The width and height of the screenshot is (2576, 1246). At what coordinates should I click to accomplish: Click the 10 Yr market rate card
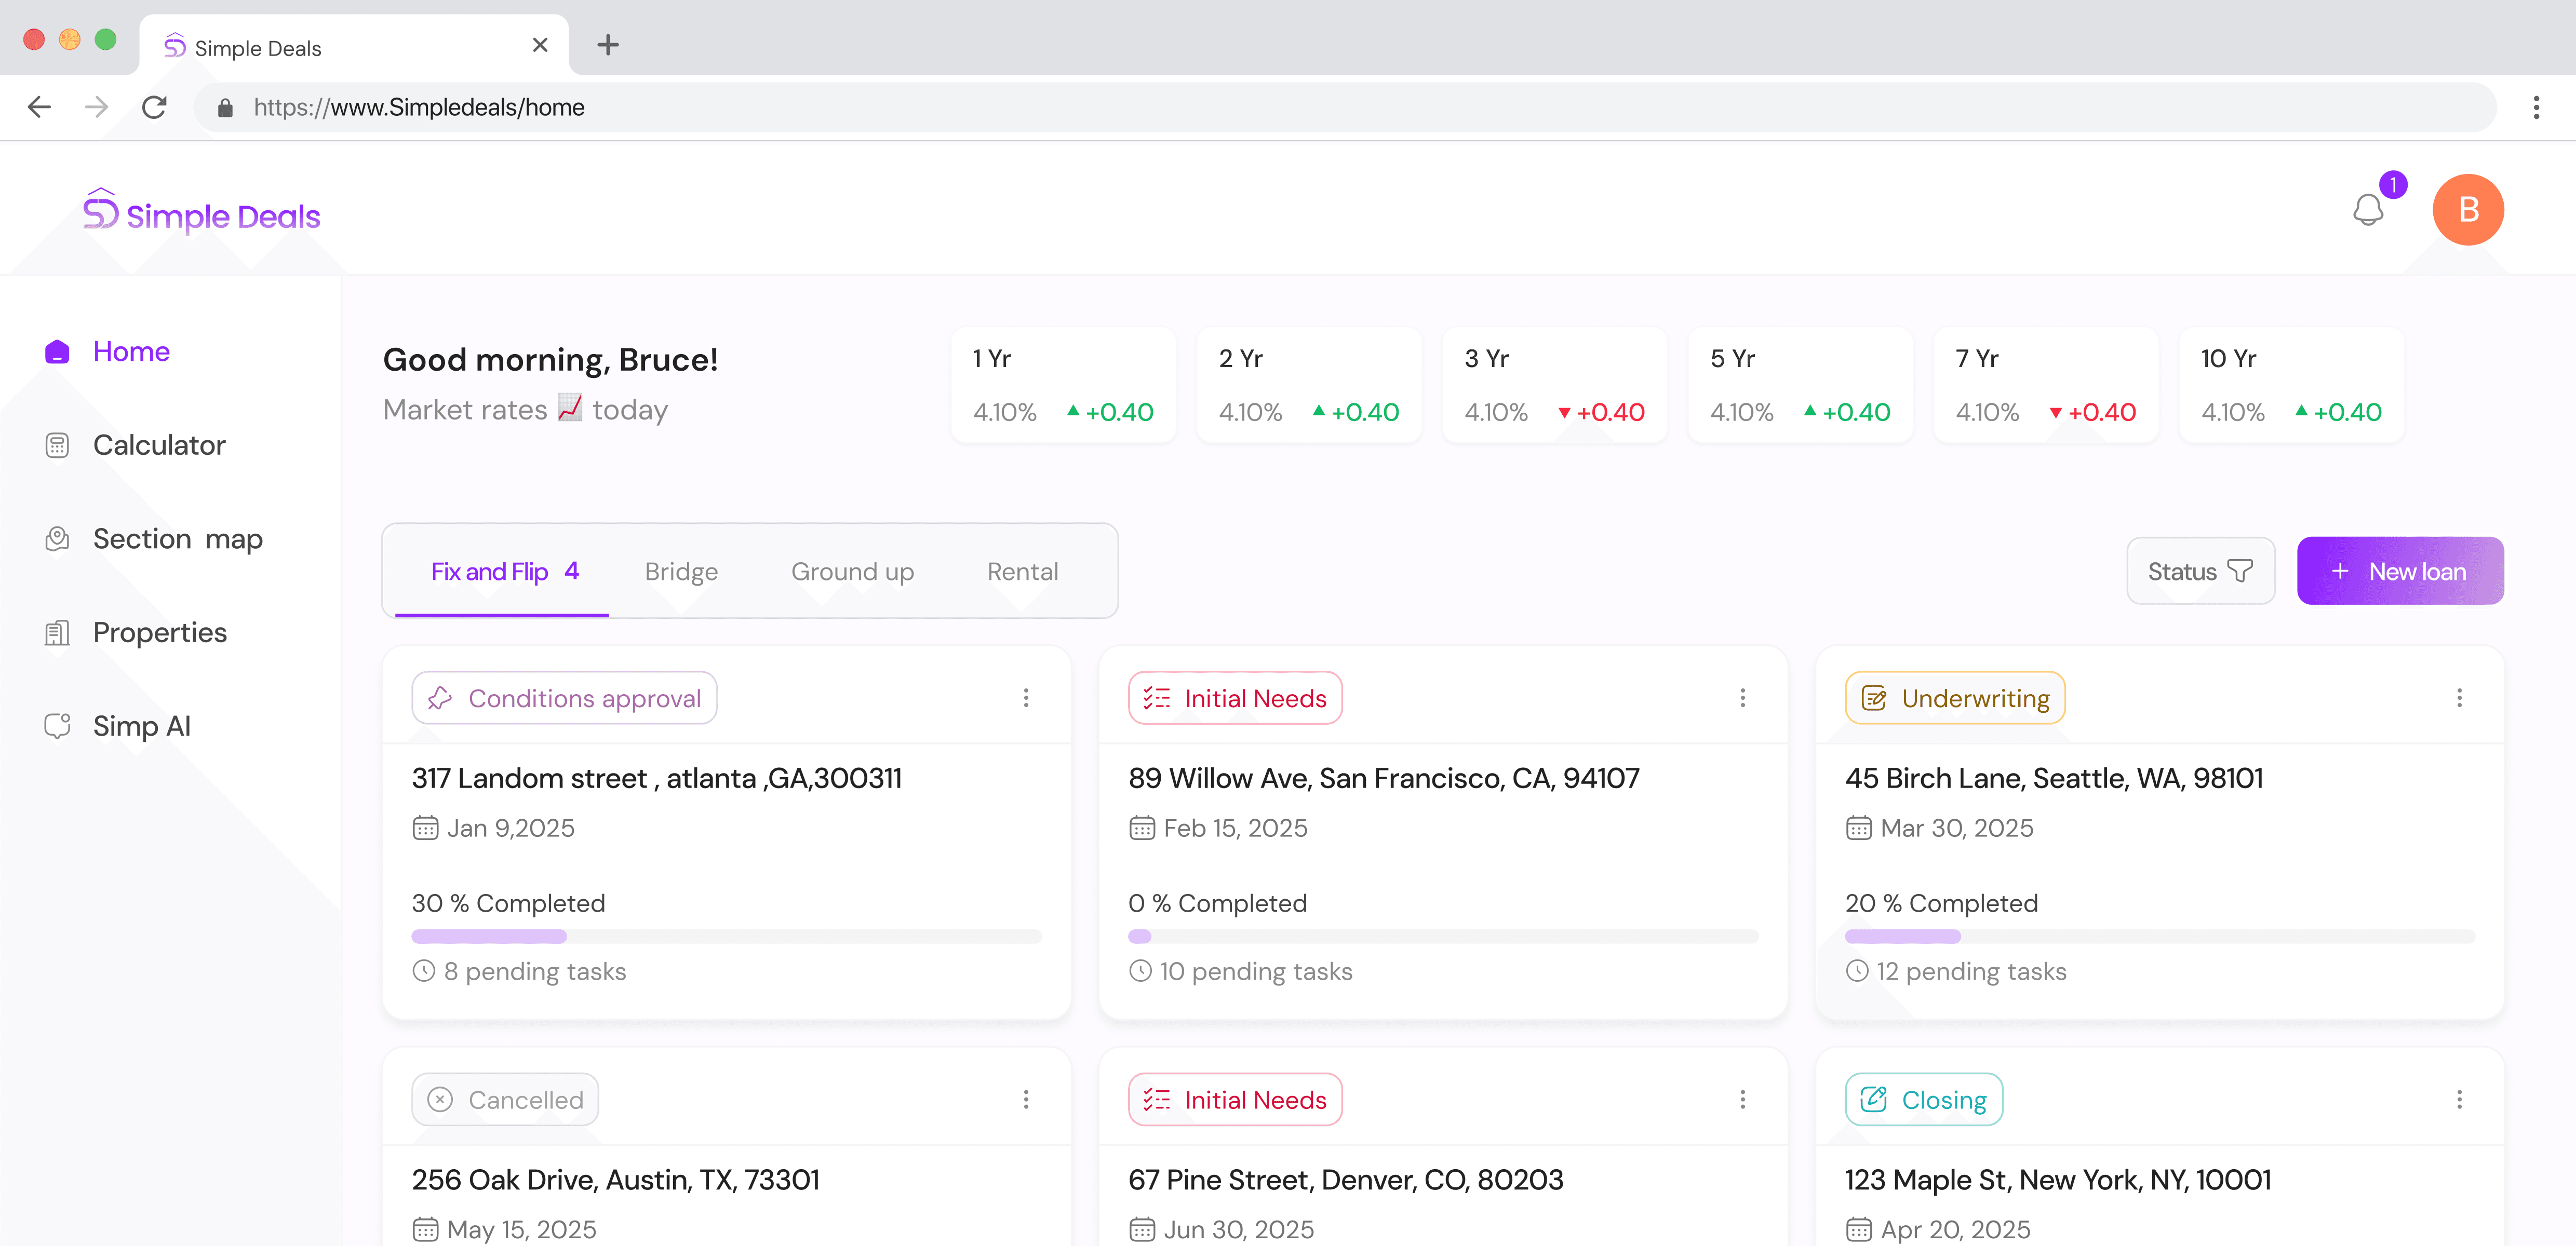click(2291, 385)
